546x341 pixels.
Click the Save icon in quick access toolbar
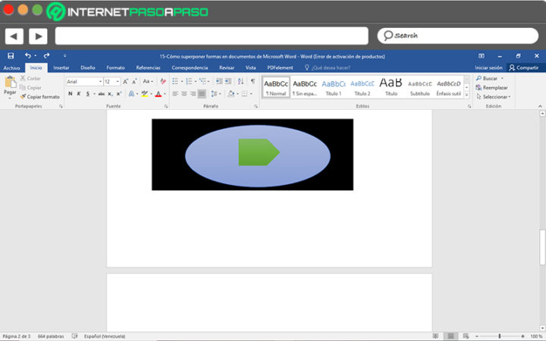click(11, 55)
